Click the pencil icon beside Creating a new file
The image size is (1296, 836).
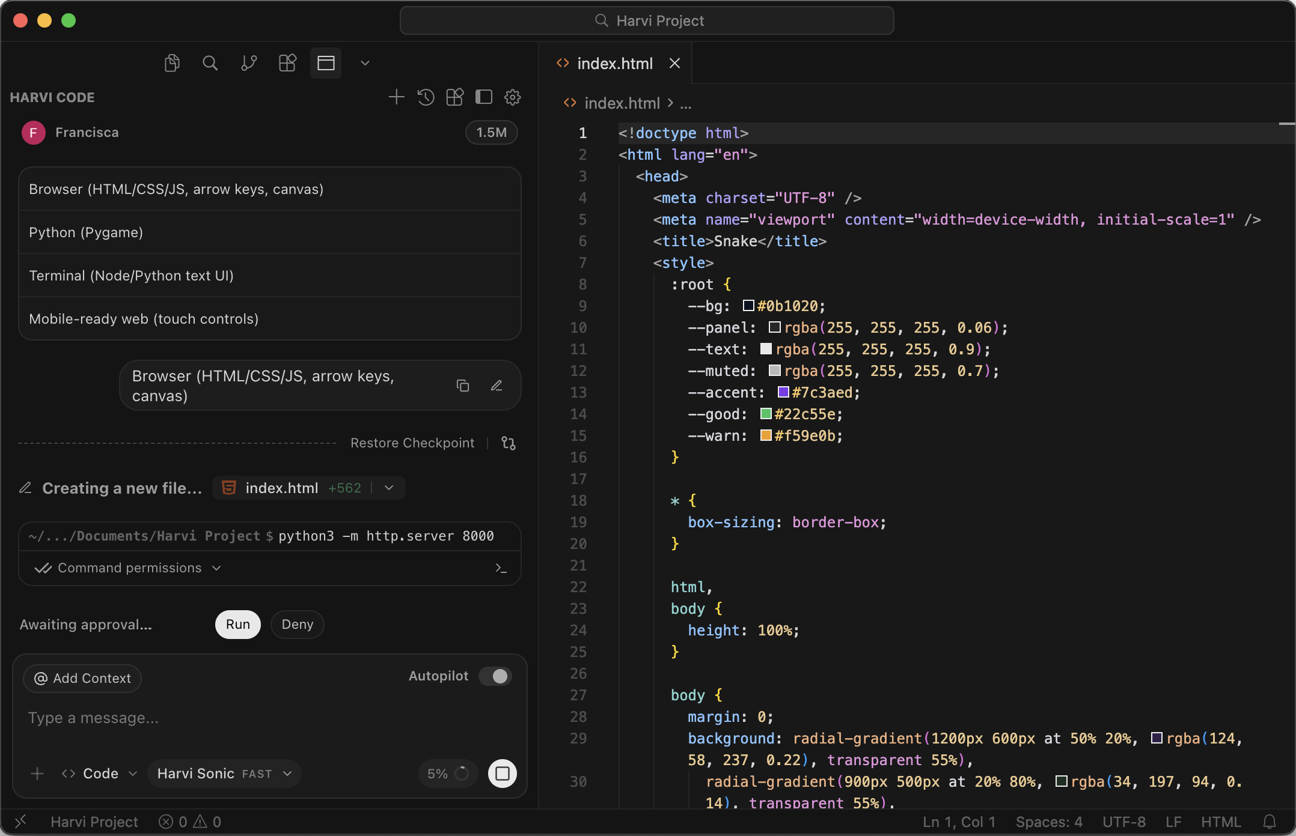point(25,488)
